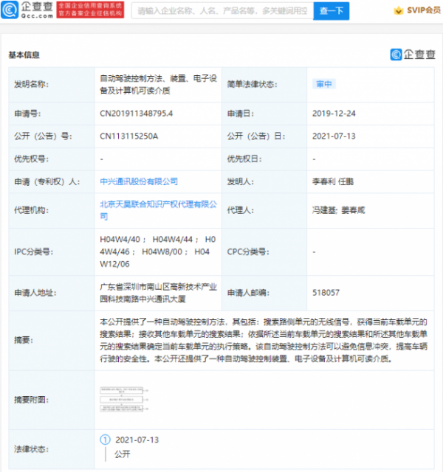Open the abstract drawing thumbnail
Screen dimensions: 443x472
pos(124,400)
